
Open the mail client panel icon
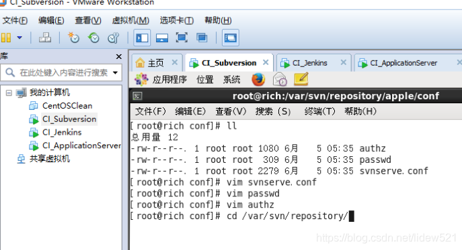coord(280,80)
